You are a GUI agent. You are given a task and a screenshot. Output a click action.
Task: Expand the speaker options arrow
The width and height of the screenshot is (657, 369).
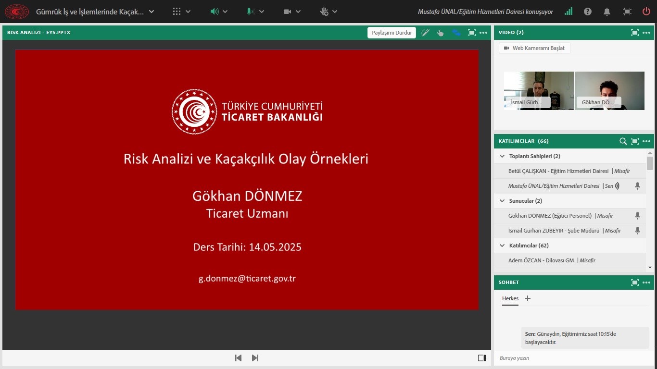225,12
